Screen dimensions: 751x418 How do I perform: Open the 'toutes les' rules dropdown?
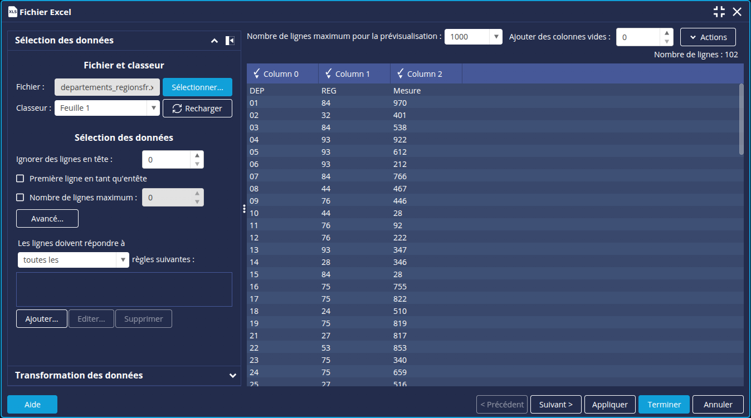(123, 260)
